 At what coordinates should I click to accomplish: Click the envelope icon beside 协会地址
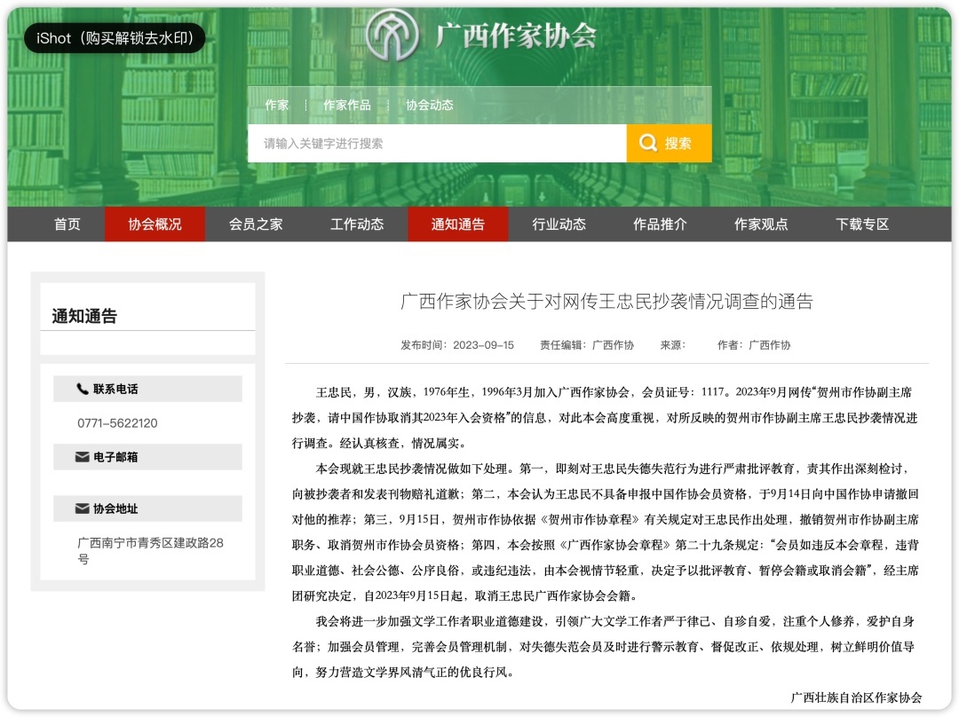[83, 509]
